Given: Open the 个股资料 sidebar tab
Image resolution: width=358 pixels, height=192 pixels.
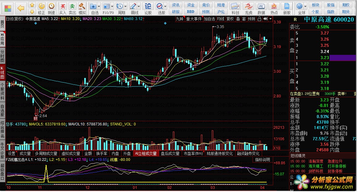Looking at the screenshot, I should coord(2,92).
